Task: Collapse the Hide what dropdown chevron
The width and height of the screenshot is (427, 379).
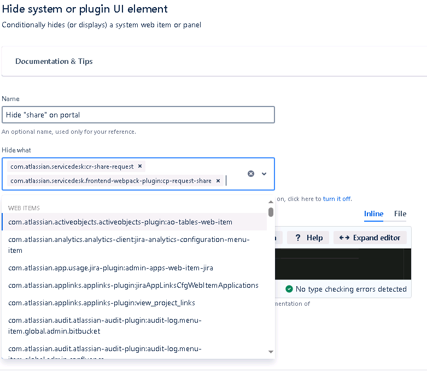Action: click(264, 174)
